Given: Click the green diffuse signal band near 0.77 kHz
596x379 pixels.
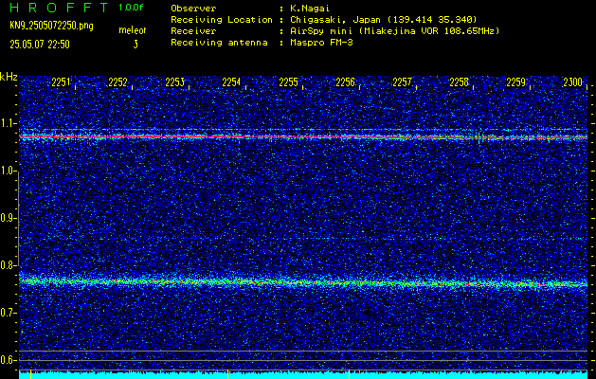Looking at the screenshot, I should click(303, 282).
